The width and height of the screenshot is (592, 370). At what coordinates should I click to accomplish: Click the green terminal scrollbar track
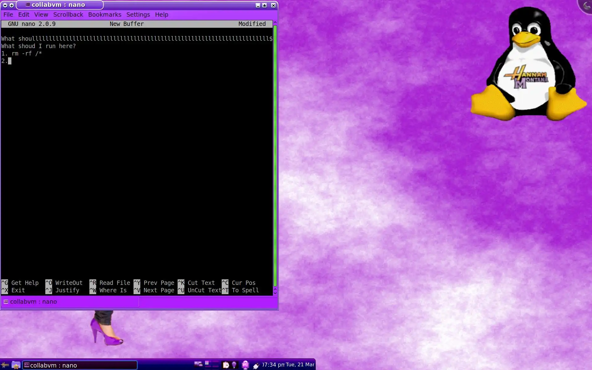(275, 154)
